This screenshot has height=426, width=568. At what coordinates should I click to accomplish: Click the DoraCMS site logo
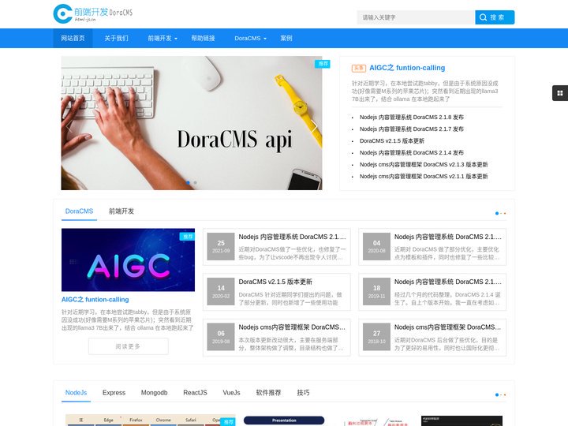(x=93, y=13)
